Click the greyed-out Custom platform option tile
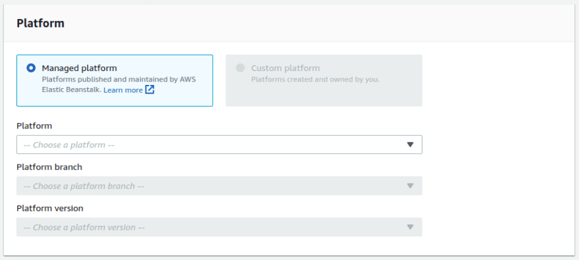Image resolution: width=579 pixels, height=260 pixels. pyautogui.click(x=324, y=80)
